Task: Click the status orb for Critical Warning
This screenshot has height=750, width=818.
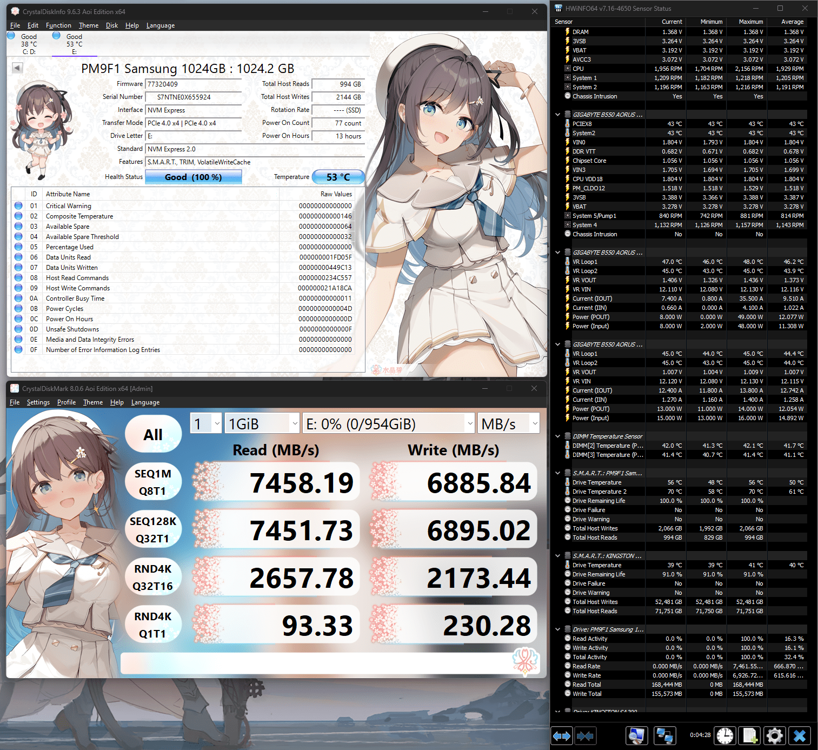Action: click(x=18, y=205)
